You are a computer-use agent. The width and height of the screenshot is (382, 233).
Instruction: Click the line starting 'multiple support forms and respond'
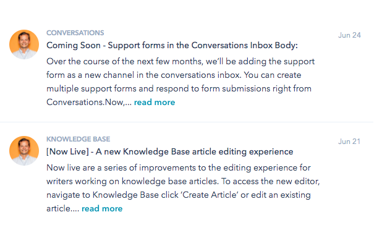coord(179,88)
